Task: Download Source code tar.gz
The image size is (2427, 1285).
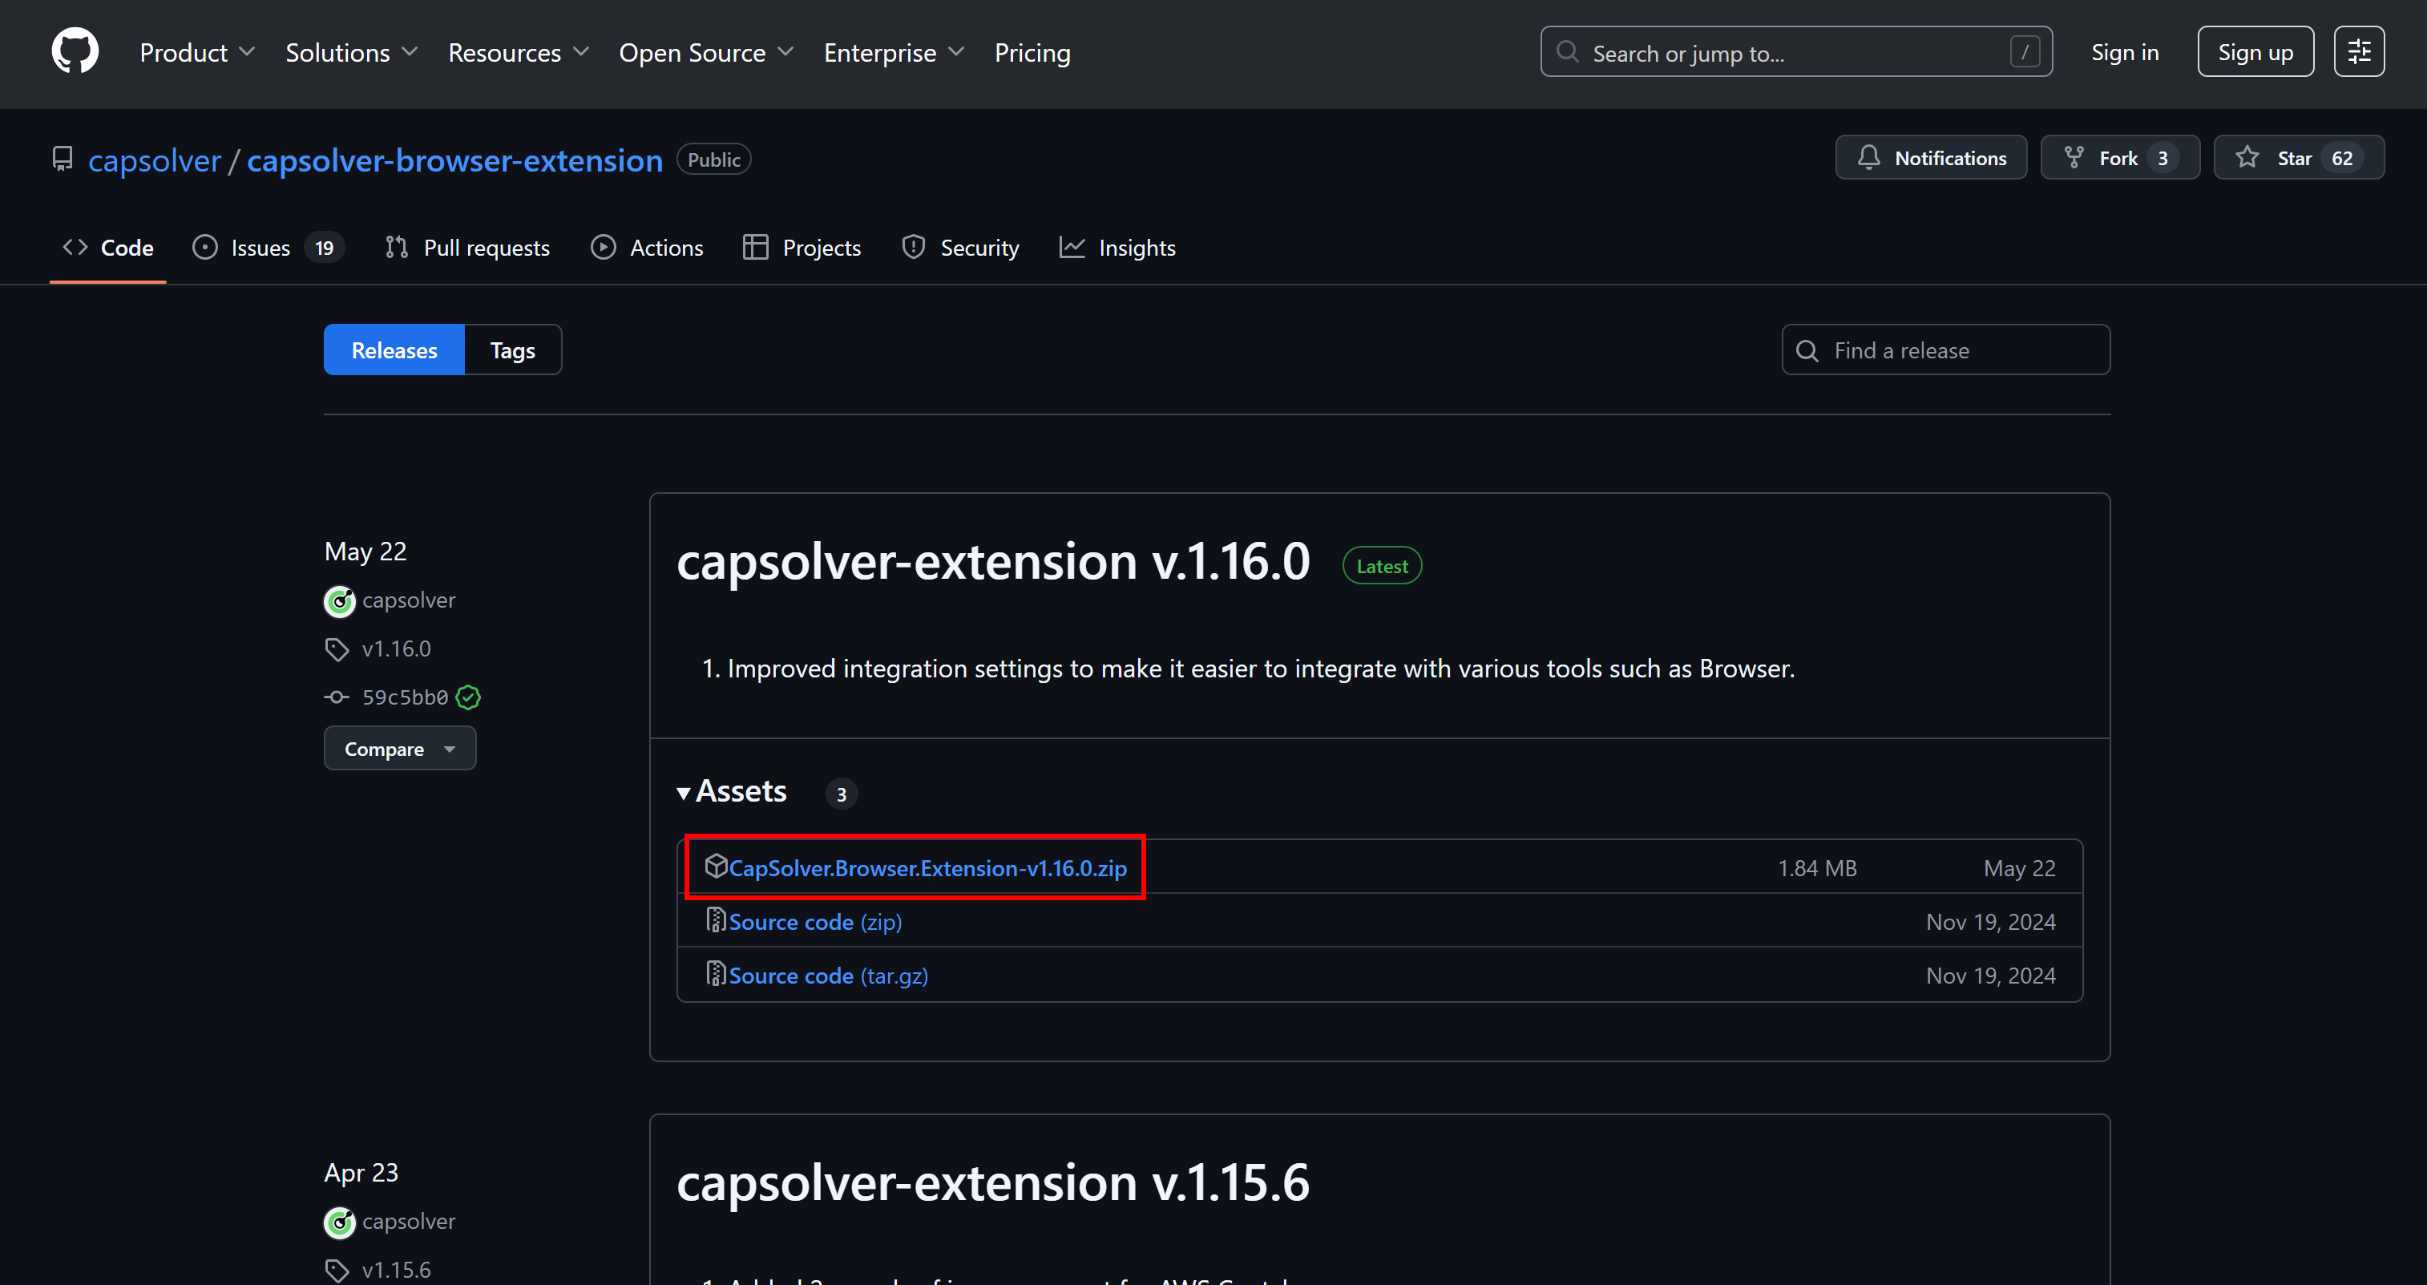Action: [x=828, y=976]
